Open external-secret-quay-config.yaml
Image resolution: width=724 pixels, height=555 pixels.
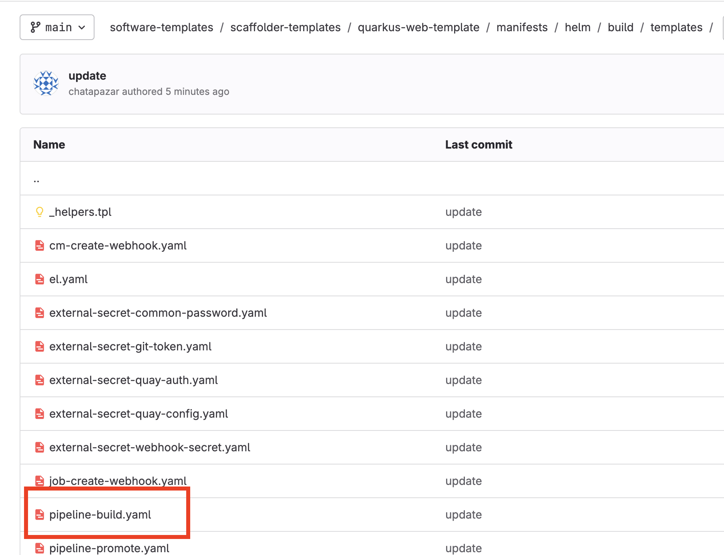pos(139,414)
